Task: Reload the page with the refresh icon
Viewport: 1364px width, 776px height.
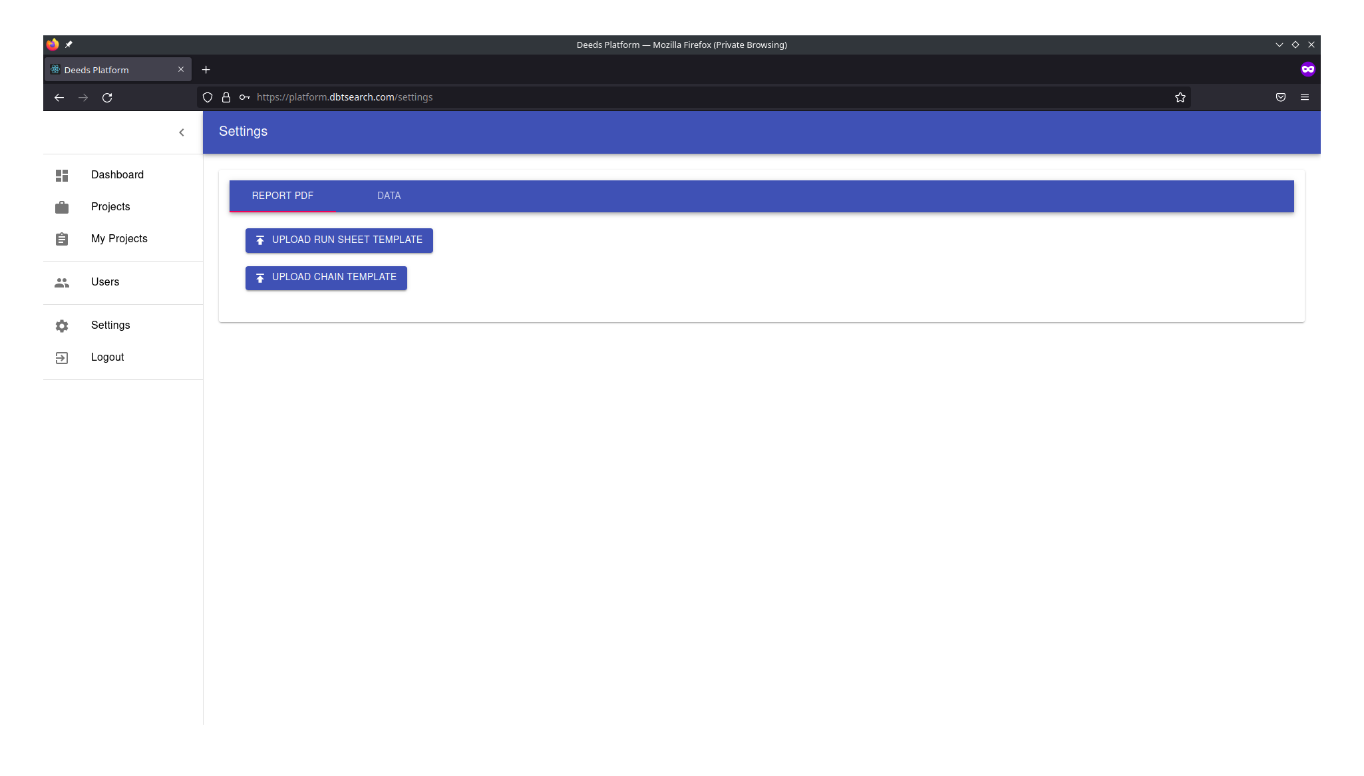Action: click(107, 98)
